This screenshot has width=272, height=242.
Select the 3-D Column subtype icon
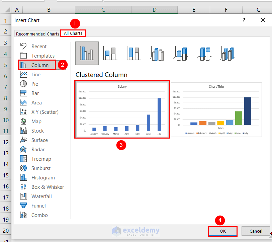point(228,53)
